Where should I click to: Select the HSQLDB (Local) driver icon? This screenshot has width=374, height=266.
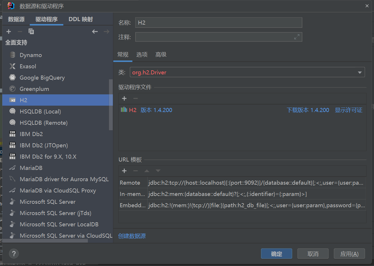coord(12,111)
